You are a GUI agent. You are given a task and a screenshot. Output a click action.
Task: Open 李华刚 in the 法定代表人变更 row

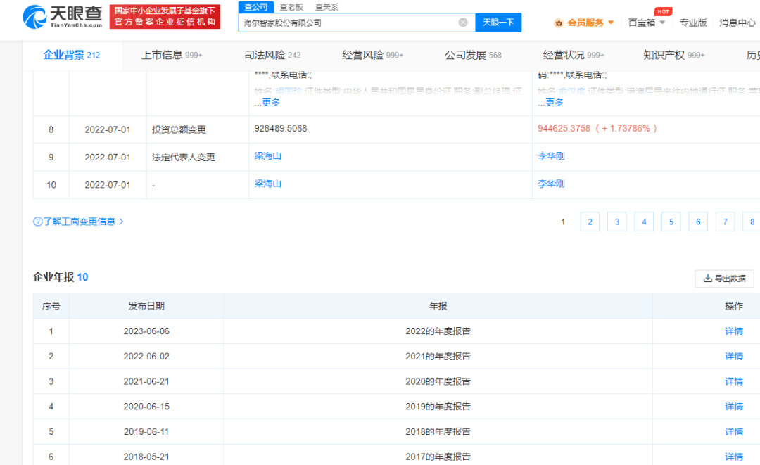click(551, 156)
